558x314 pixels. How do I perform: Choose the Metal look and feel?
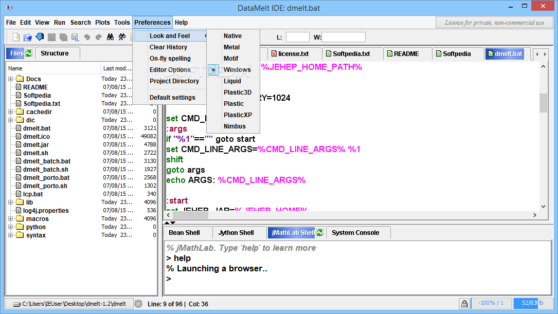[231, 47]
